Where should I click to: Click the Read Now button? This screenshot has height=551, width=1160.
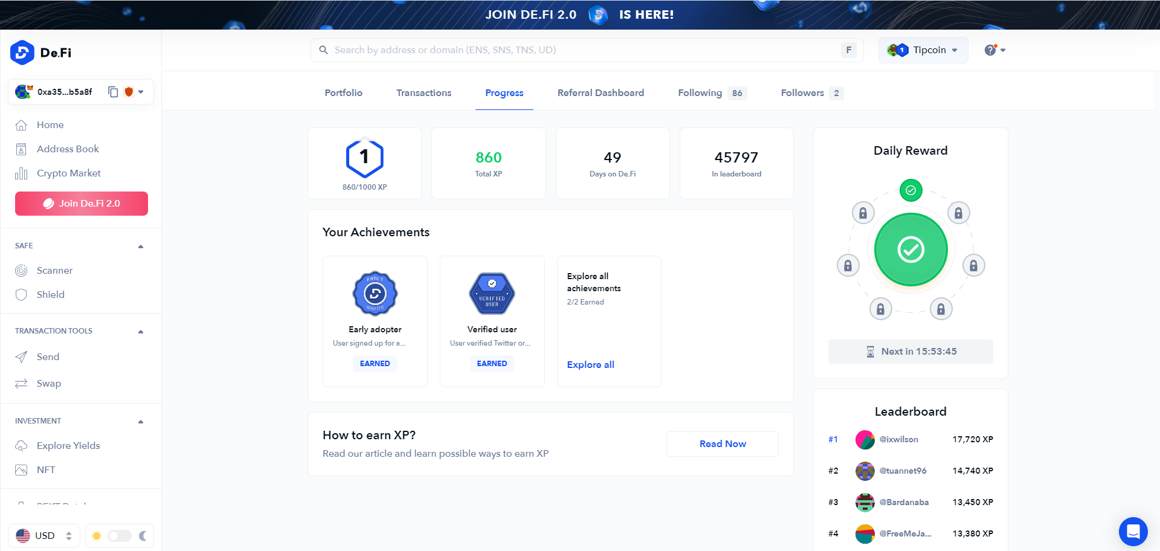tap(723, 444)
